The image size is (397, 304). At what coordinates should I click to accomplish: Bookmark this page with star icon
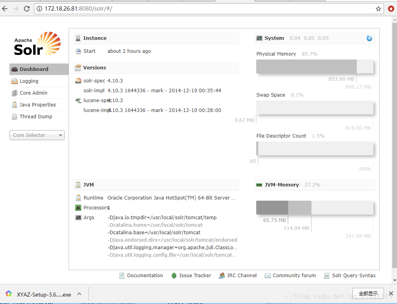[x=378, y=9]
